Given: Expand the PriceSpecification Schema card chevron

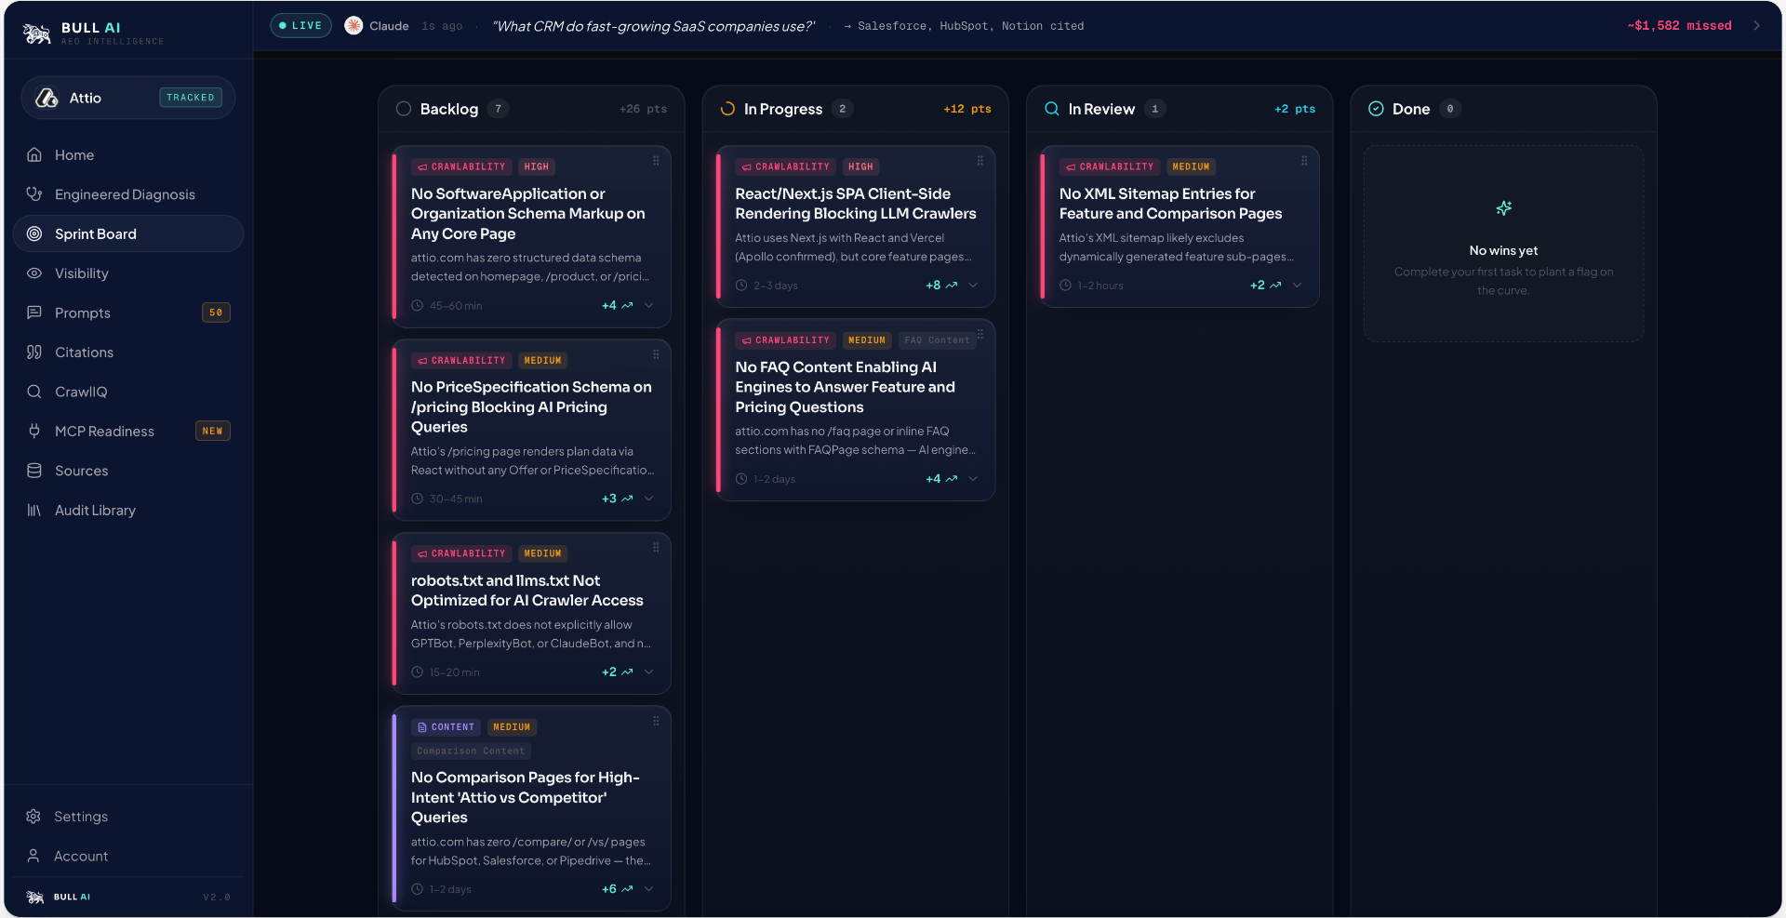Looking at the screenshot, I should (x=649, y=499).
